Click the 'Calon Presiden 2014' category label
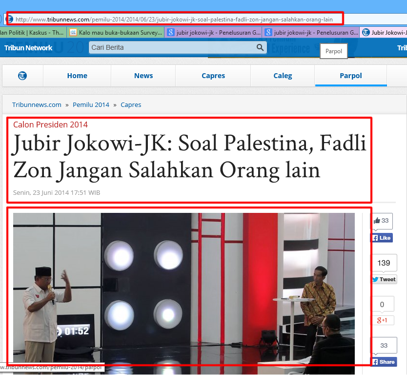407x375 pixels. [50, 125]
